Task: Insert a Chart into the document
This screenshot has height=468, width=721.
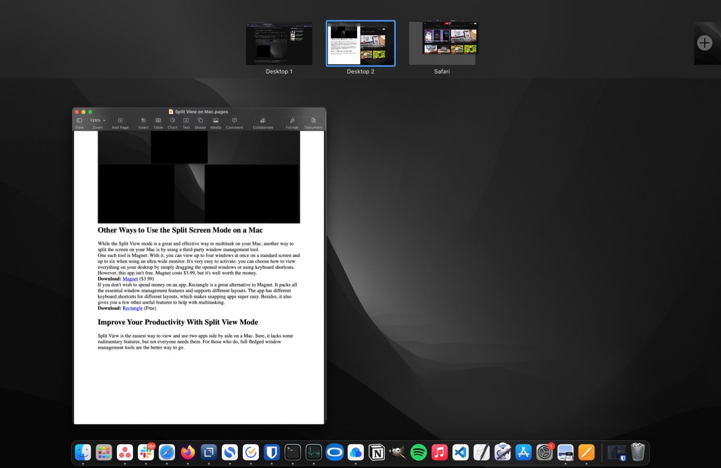Action: click(172, 121)
